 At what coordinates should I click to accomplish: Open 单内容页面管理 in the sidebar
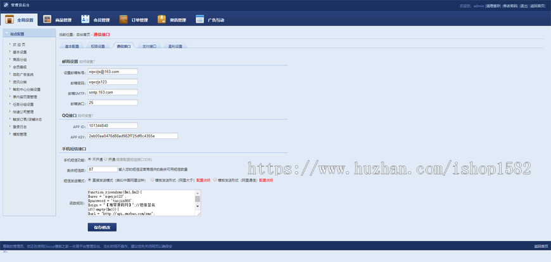[x=25, y=97]
